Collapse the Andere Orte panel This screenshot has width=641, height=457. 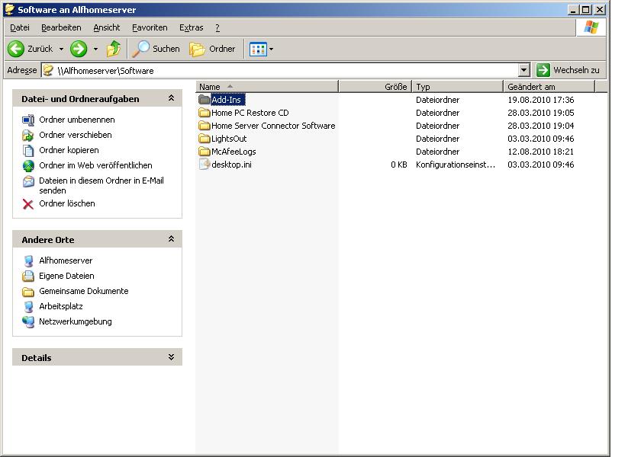pos(171,239)
